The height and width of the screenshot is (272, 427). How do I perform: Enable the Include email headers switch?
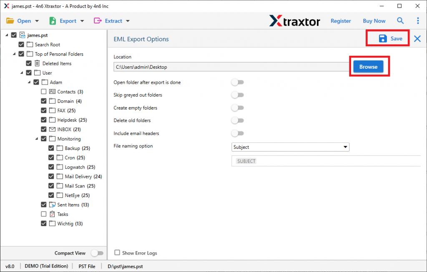pyautogui.click(x=238, y=133)
